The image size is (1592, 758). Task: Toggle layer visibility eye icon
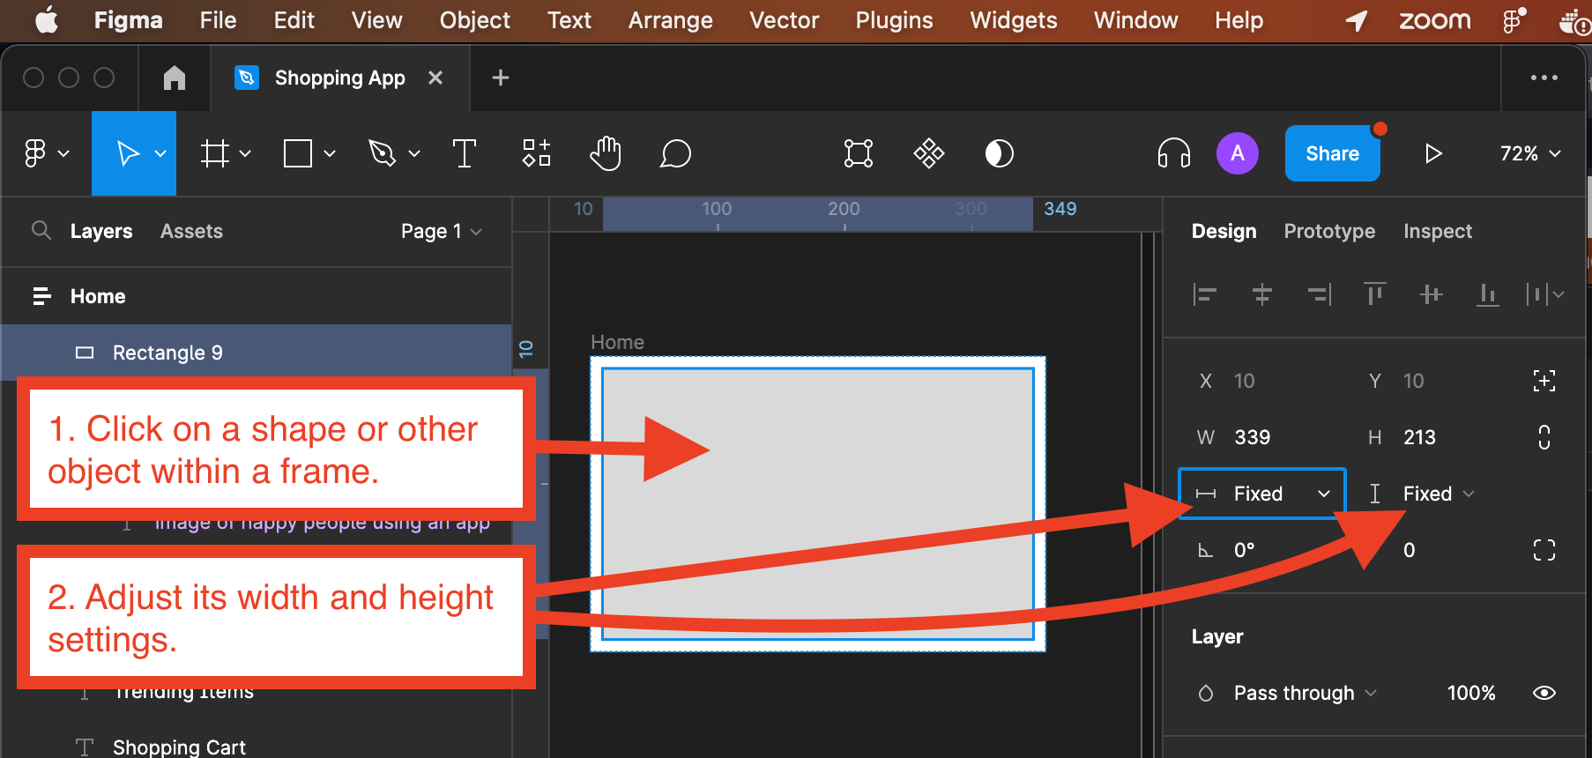coord(1544,693)
